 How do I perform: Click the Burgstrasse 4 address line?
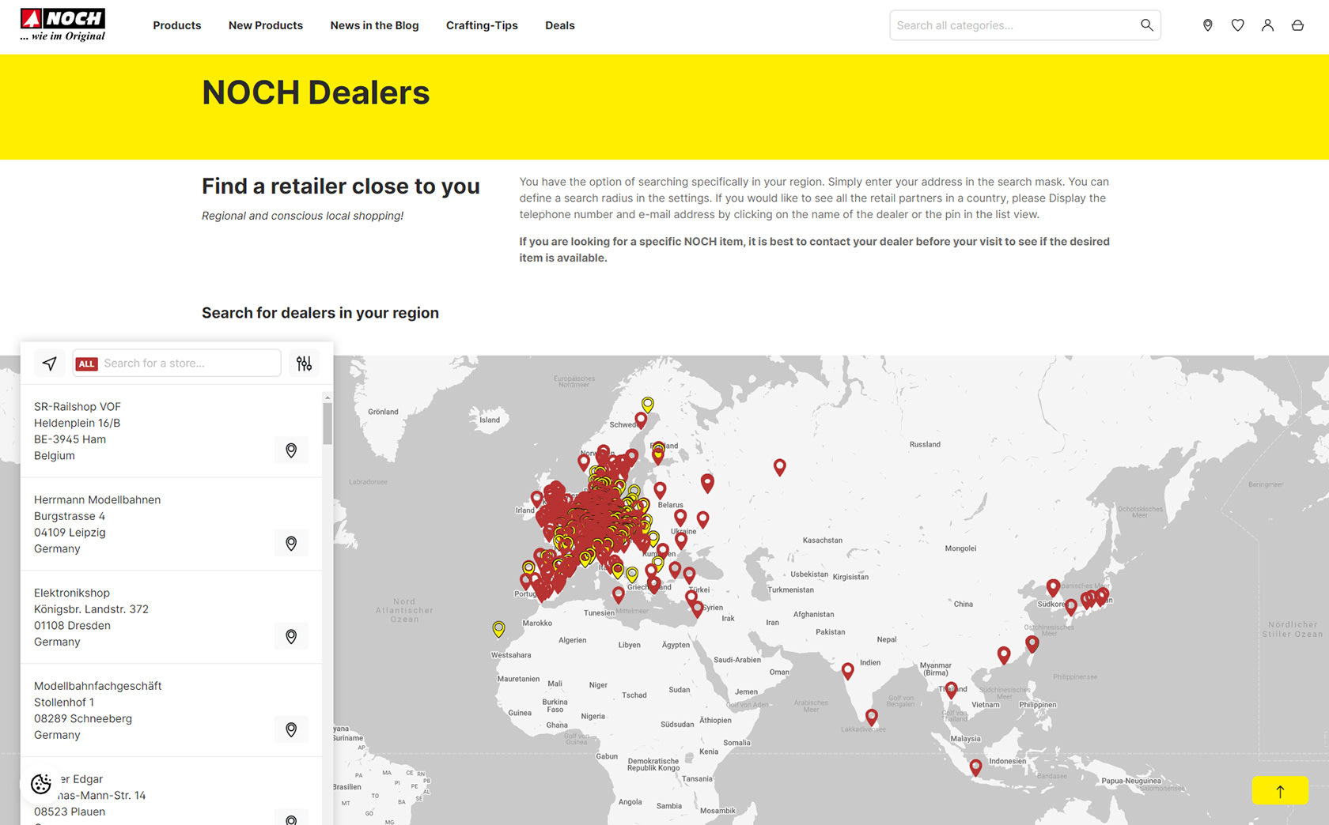70,517
